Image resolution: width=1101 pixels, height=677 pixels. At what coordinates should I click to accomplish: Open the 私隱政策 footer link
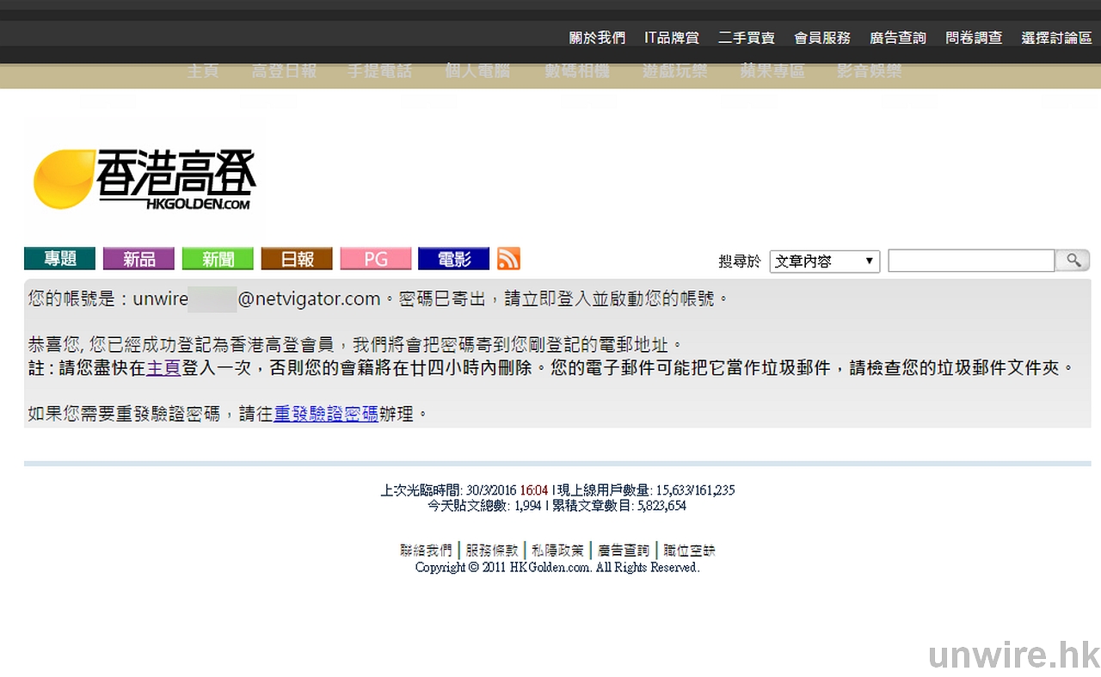pyautogui.click(x=557, y=551)
